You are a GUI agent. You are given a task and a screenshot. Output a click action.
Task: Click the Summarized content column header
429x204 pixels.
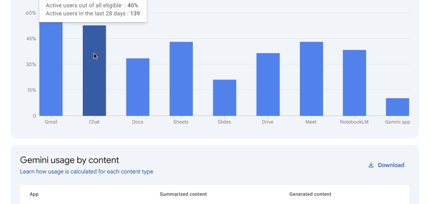coord(183,194)
